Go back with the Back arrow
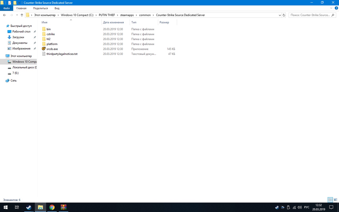Screen dimensions: 339x212 click(x=5, y=15)
